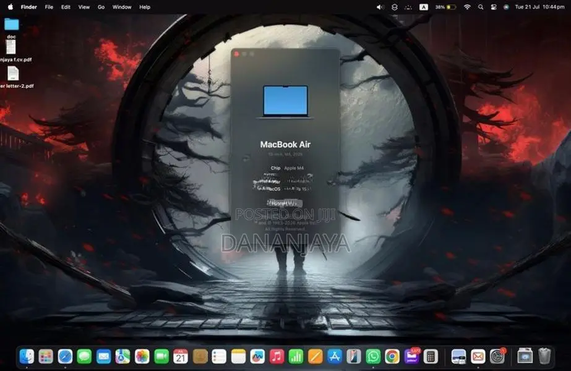Click the blurred More Info button
The height and width of the screenshot is (371, 571).
[285, 203]
